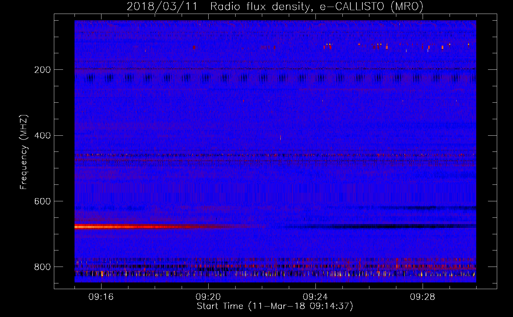Click the plot title "Radio flux density, e-CALLISTO (MRO)"
Screen dimensions: 513x317
point(317,6)
